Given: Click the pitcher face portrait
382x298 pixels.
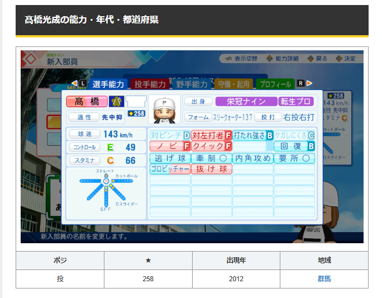Looking at the screenshot, I should 164,110.
